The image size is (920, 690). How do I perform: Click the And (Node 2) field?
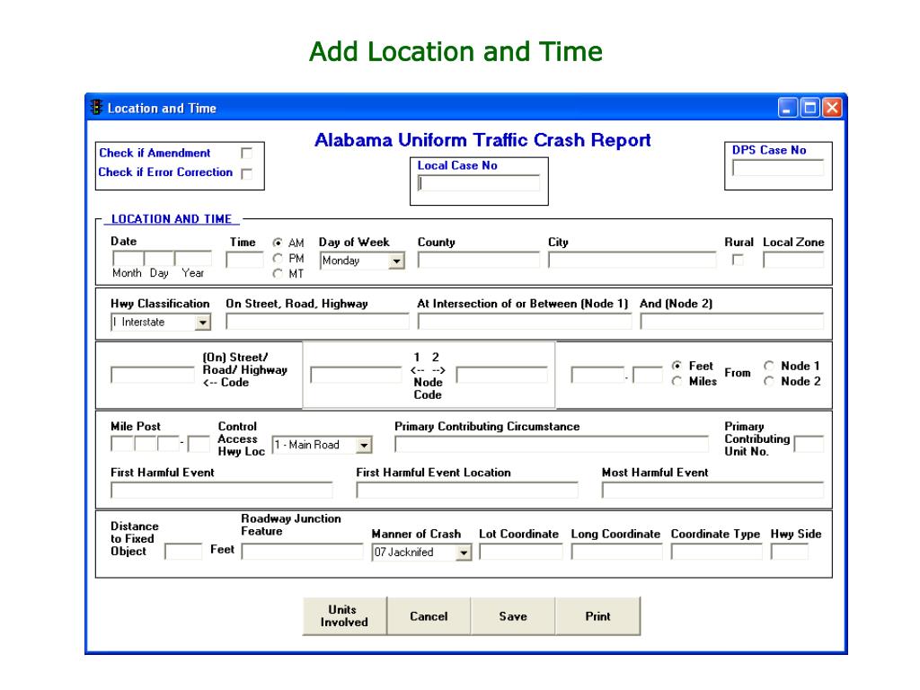[x=732, y=322]
